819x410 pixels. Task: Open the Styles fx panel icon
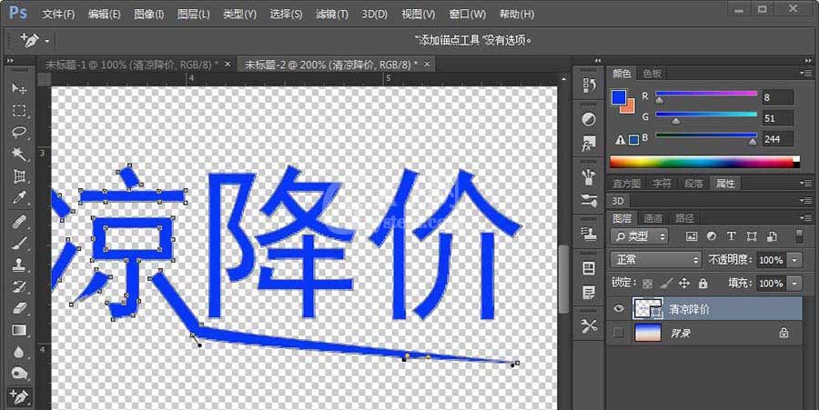point(589,144)
